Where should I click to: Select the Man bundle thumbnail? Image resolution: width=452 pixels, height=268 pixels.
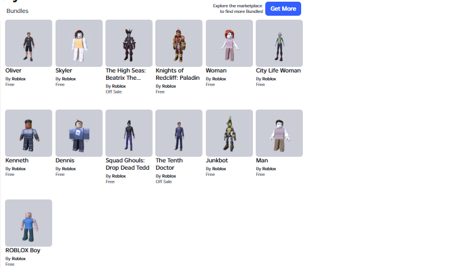click(279, 133)
